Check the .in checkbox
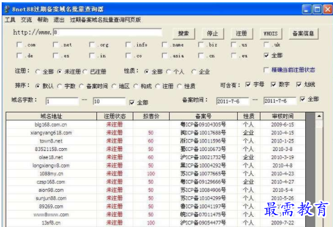Screen dimensions: 333x227 (x=92, y=56)
